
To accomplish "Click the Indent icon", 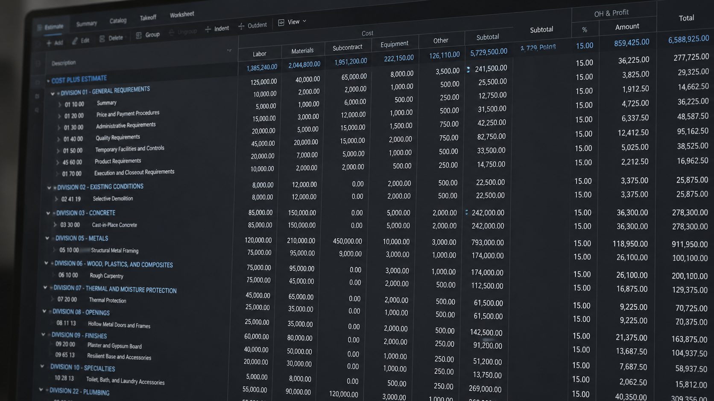I will pyautogui.click(x=208, y=29).
